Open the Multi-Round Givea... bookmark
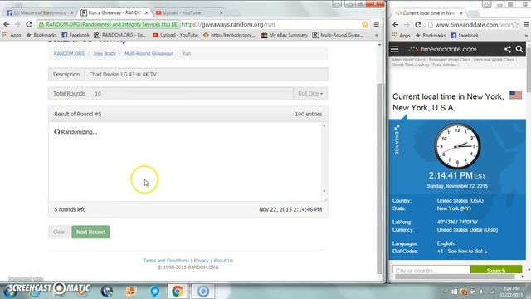This screenshot has width=531, height=299. [338, 35]
